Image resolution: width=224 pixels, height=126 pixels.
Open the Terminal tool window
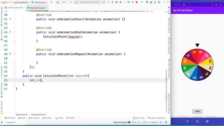click(10, 118)
